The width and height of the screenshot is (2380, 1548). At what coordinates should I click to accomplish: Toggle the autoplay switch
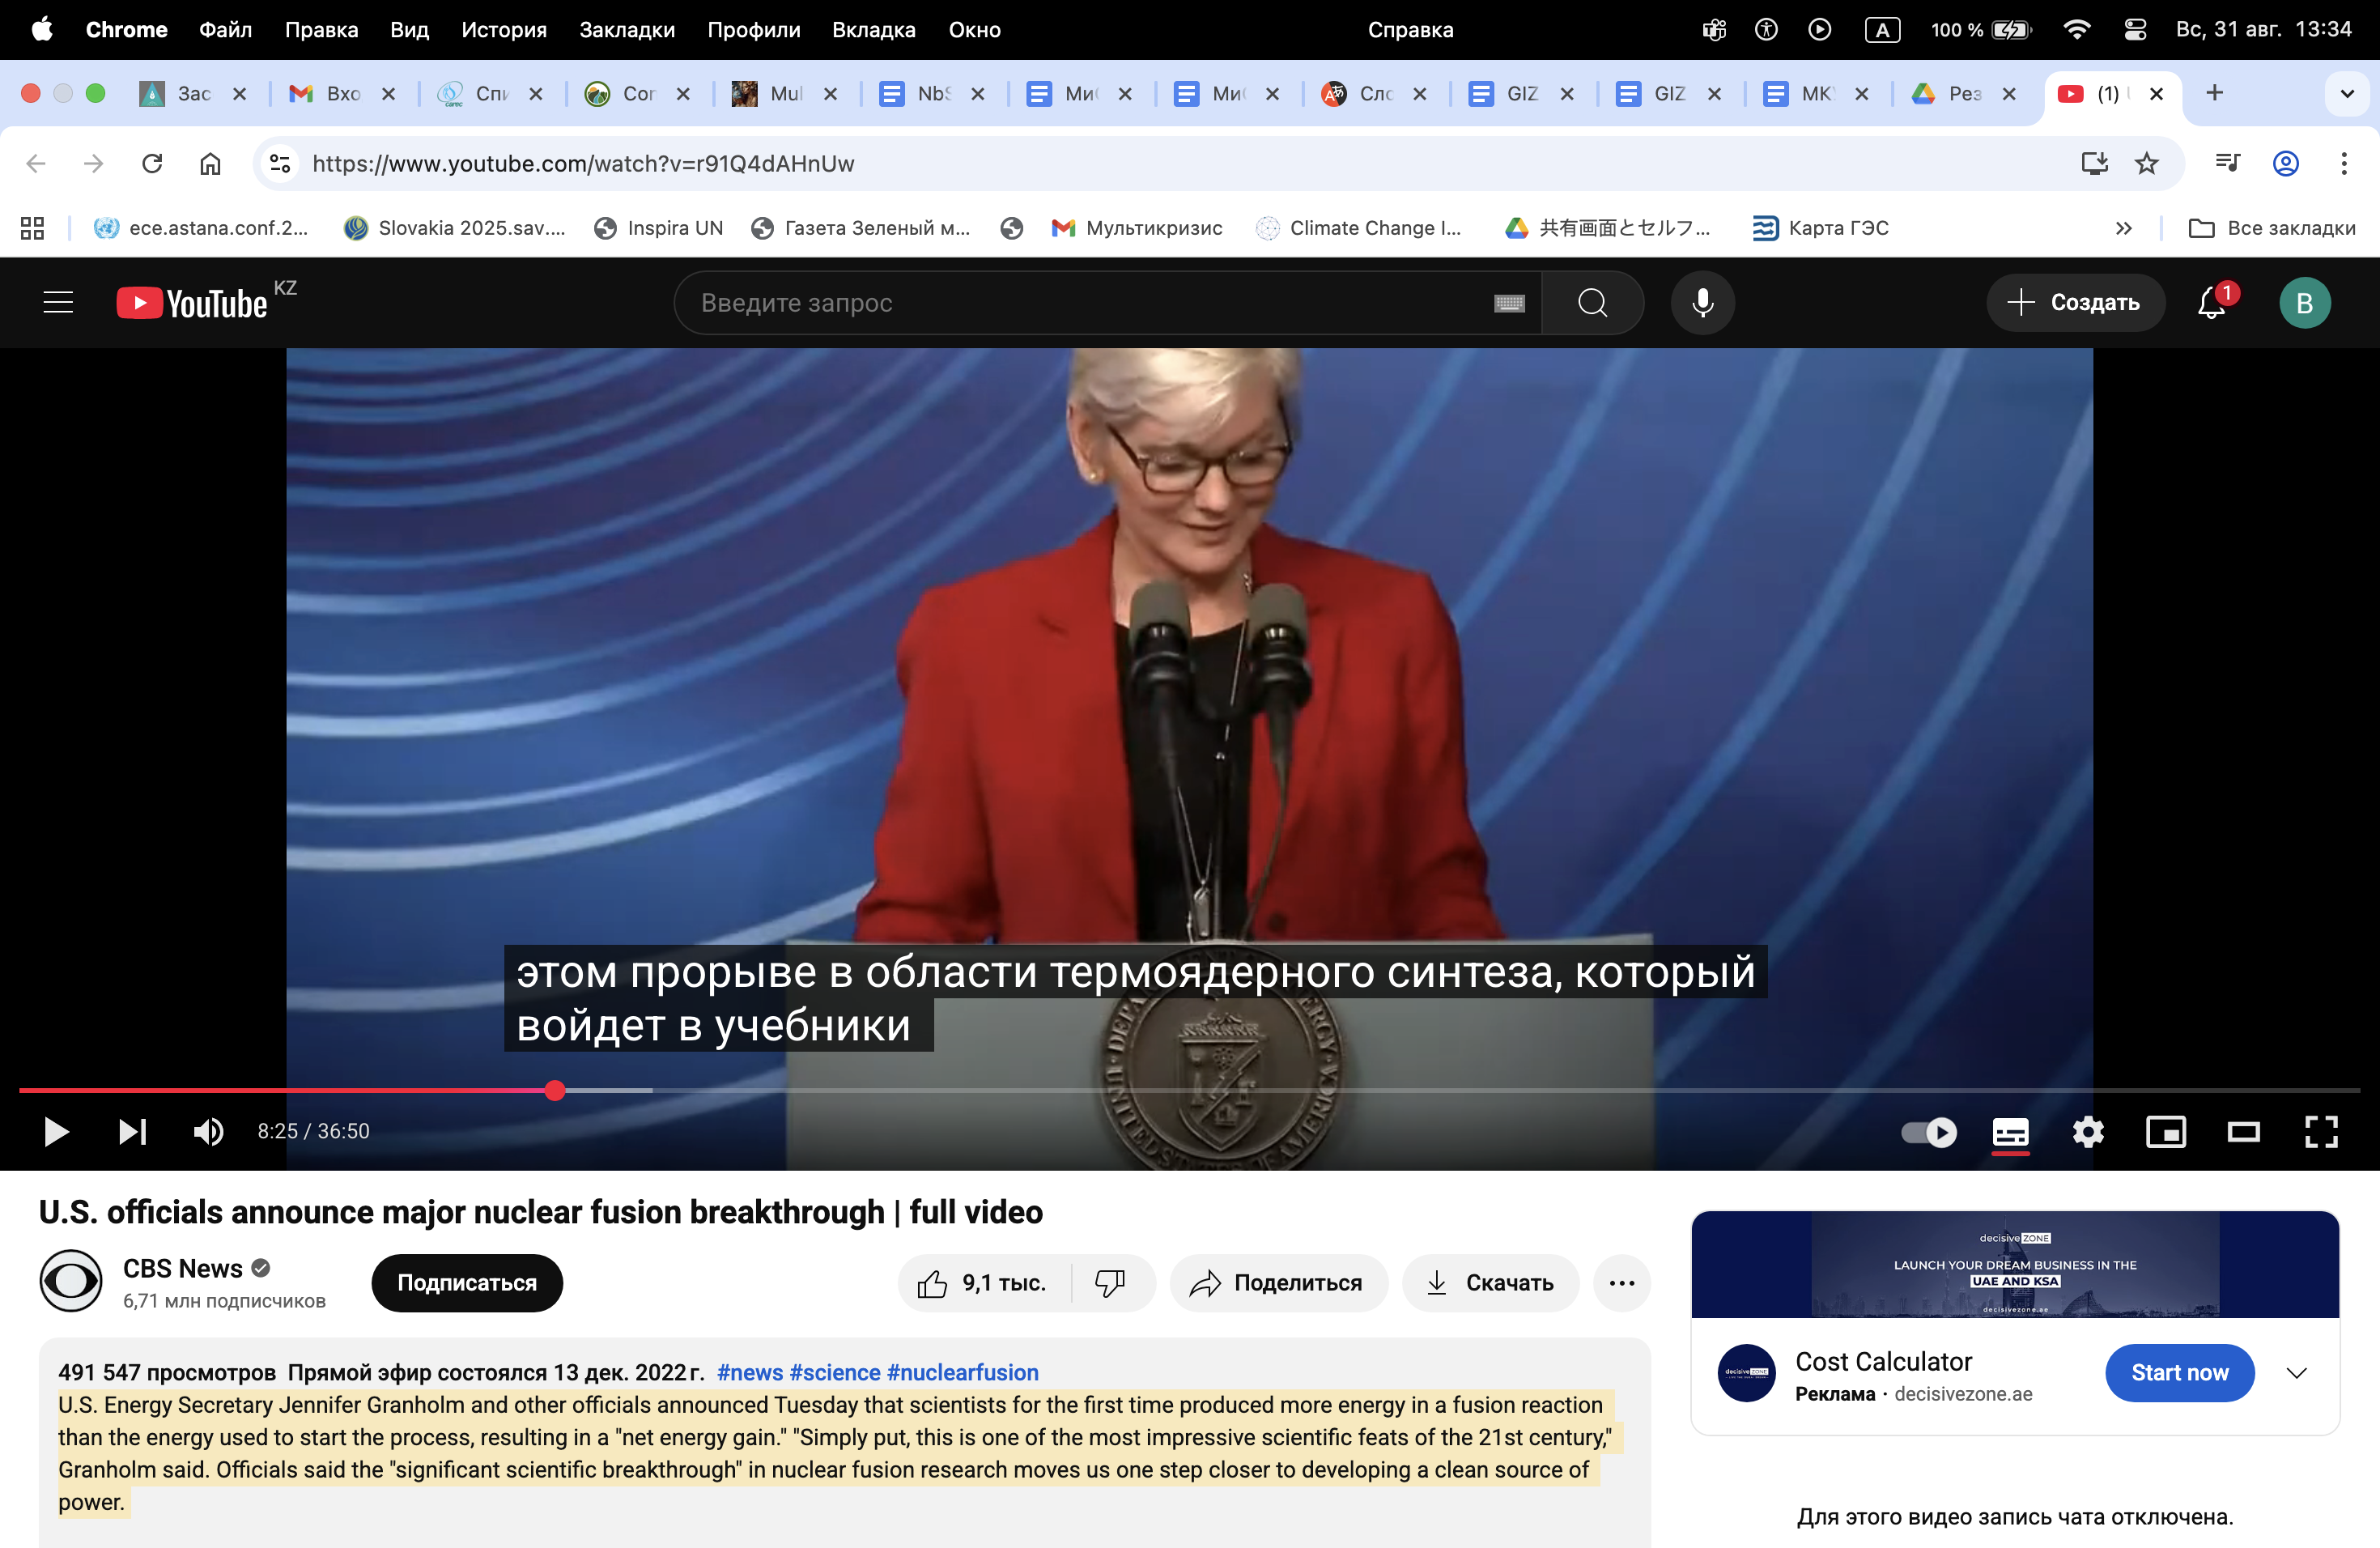pos(1929,1132)
